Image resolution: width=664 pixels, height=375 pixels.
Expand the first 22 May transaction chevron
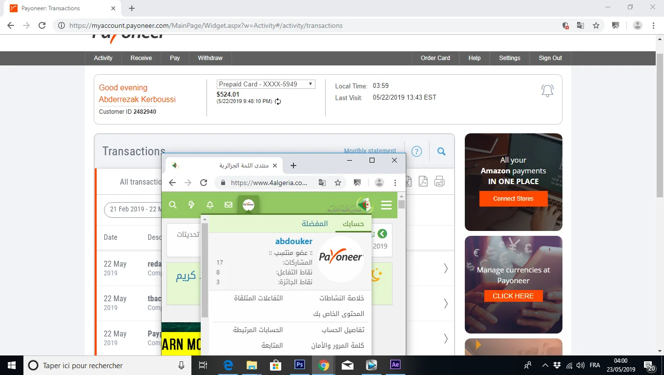[446, 268]
